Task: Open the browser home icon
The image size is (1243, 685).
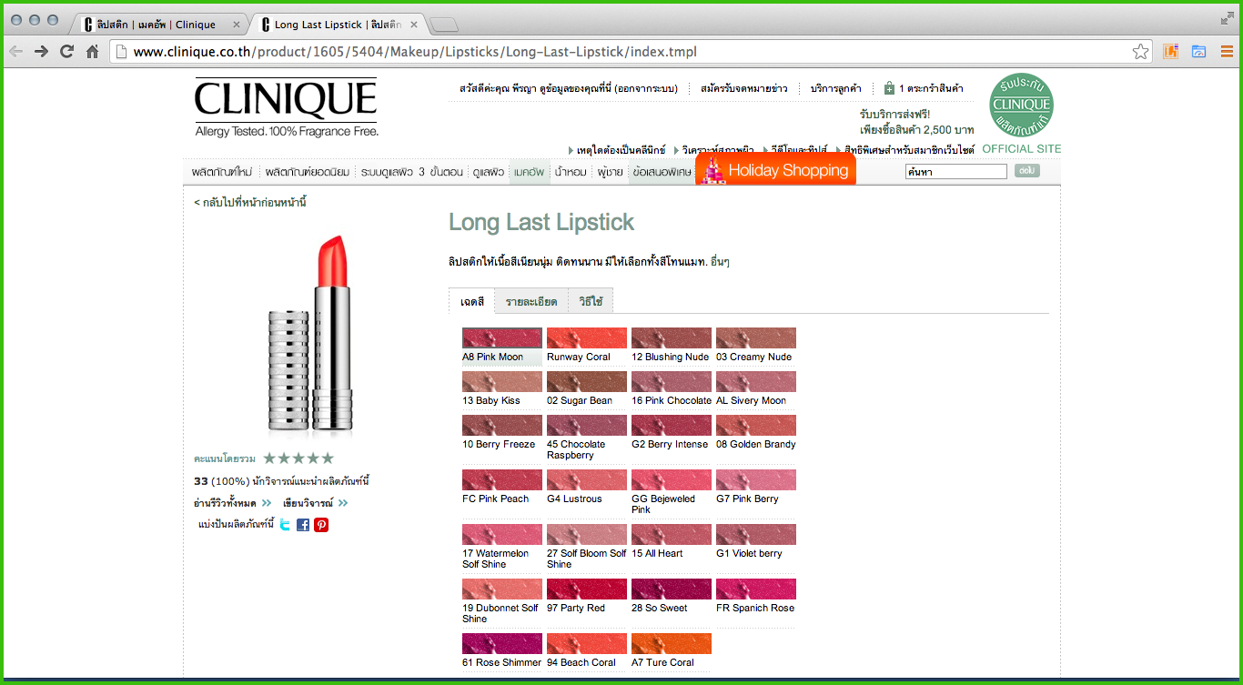Action: click(92, 52)
